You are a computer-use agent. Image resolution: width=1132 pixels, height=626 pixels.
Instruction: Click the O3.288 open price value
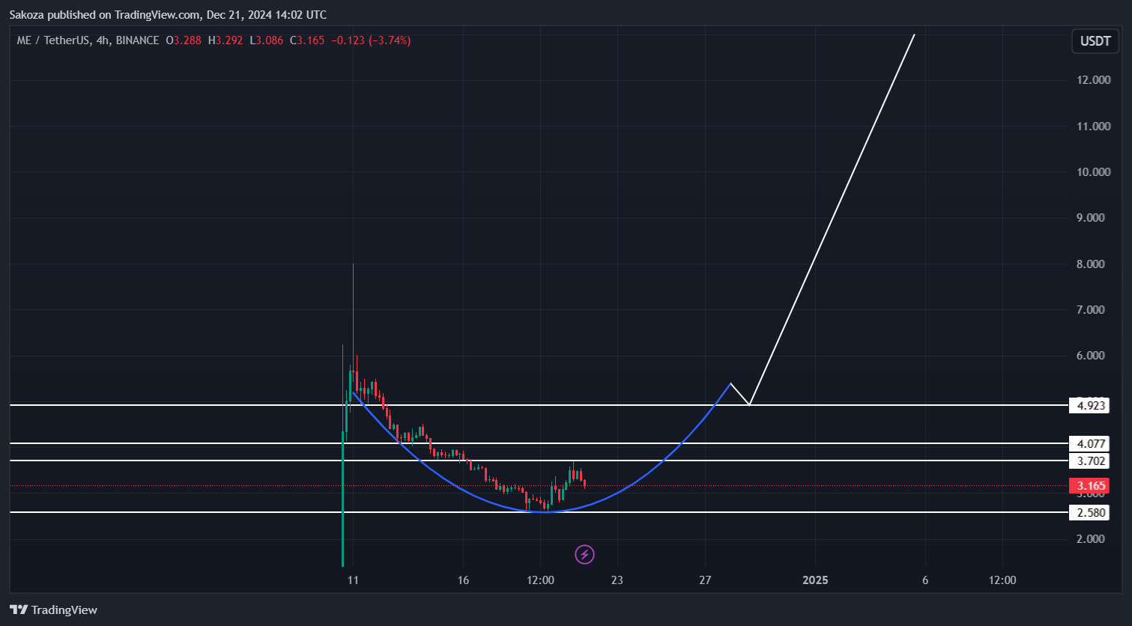click(x=184, y=40)
